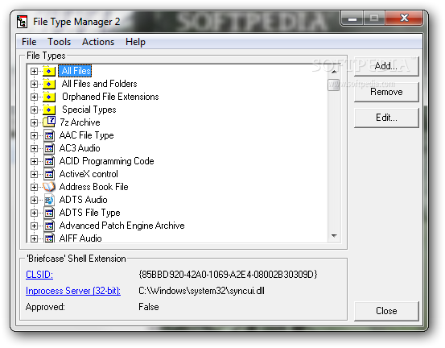Select the AAC File Type row

click(87, 135)
